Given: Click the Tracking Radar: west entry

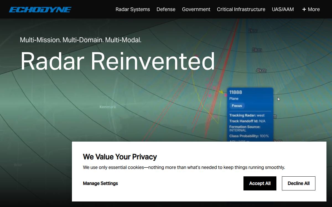Looking at the screenshot, I should click(x=247, y=115).
